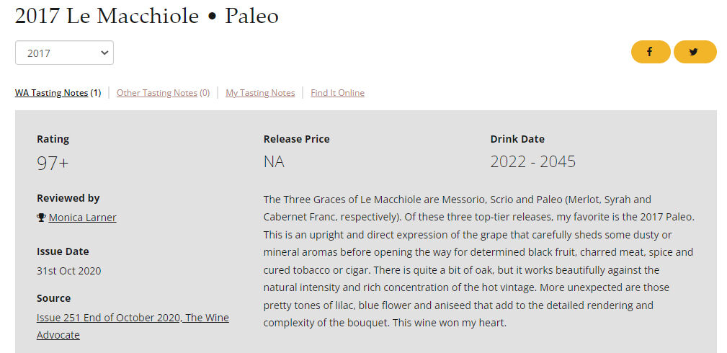Click the 31st Oct 2020 issue date

coord(69,271)
